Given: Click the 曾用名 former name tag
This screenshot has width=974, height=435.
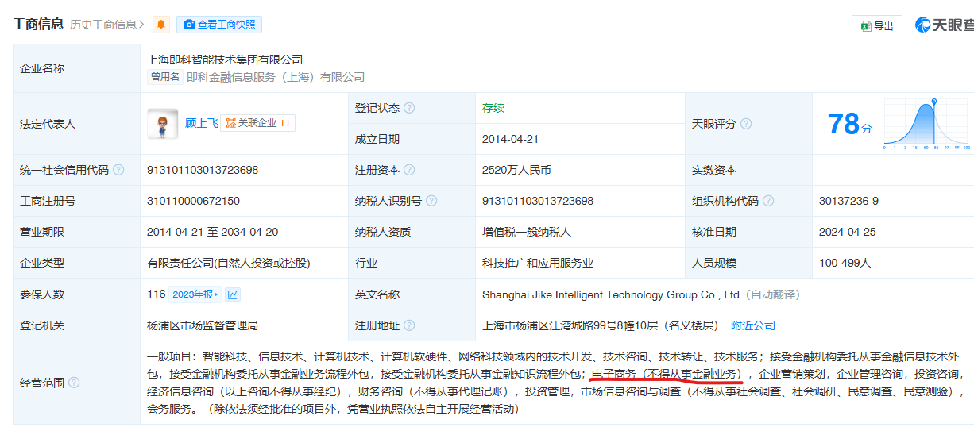Looking at the screenshot, I should click(x=165, y=77).
